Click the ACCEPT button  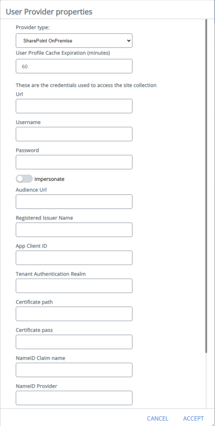(x=193, y=418)
